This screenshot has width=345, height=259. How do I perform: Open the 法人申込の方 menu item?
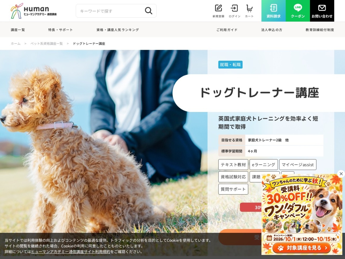click(271, 30)
